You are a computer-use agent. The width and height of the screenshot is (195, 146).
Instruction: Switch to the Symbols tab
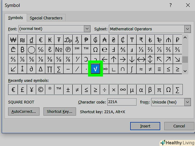pos(16,18)
